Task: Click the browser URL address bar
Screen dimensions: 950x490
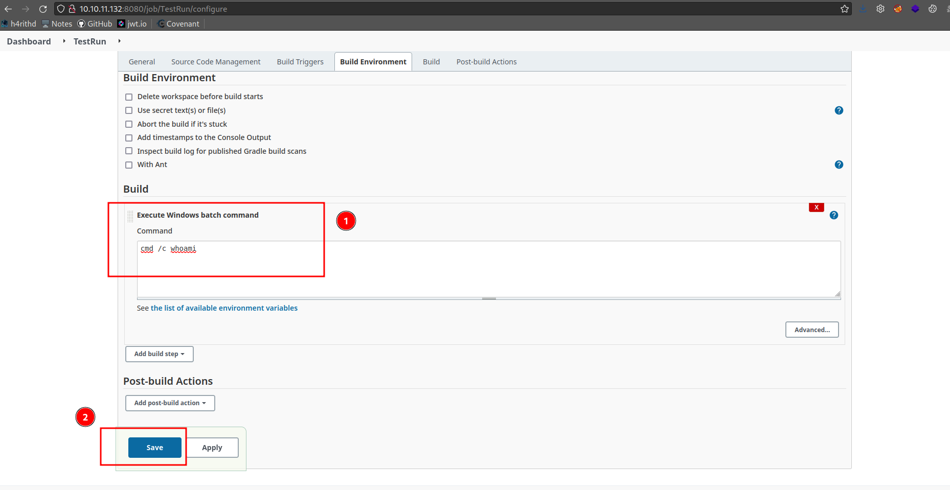Action: (454, 9)
